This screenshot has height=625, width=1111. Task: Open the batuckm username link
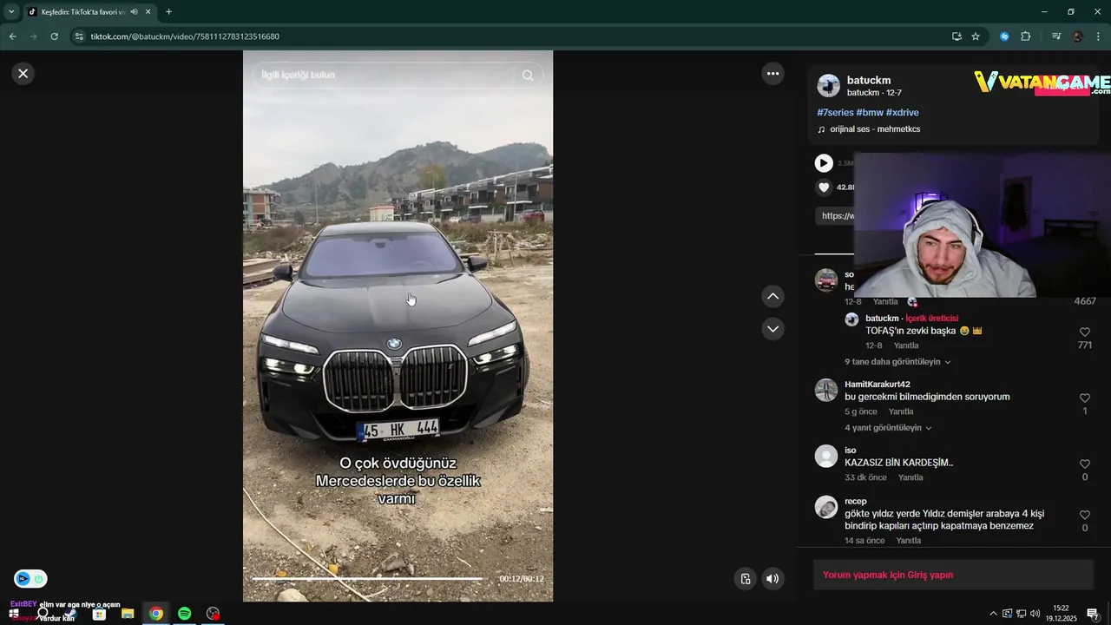(x=869, y=80)
